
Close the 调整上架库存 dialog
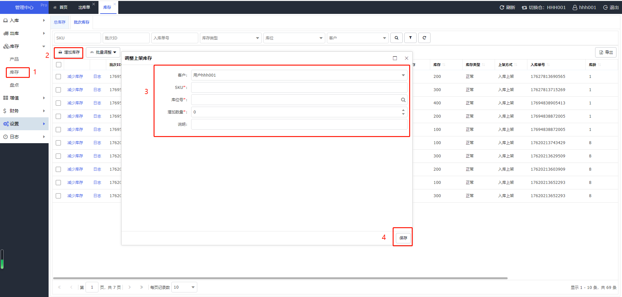[x=407, y=58]
